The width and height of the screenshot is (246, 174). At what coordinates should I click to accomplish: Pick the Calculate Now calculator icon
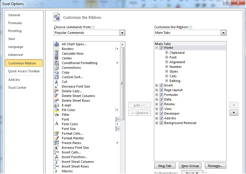[56, 53]
